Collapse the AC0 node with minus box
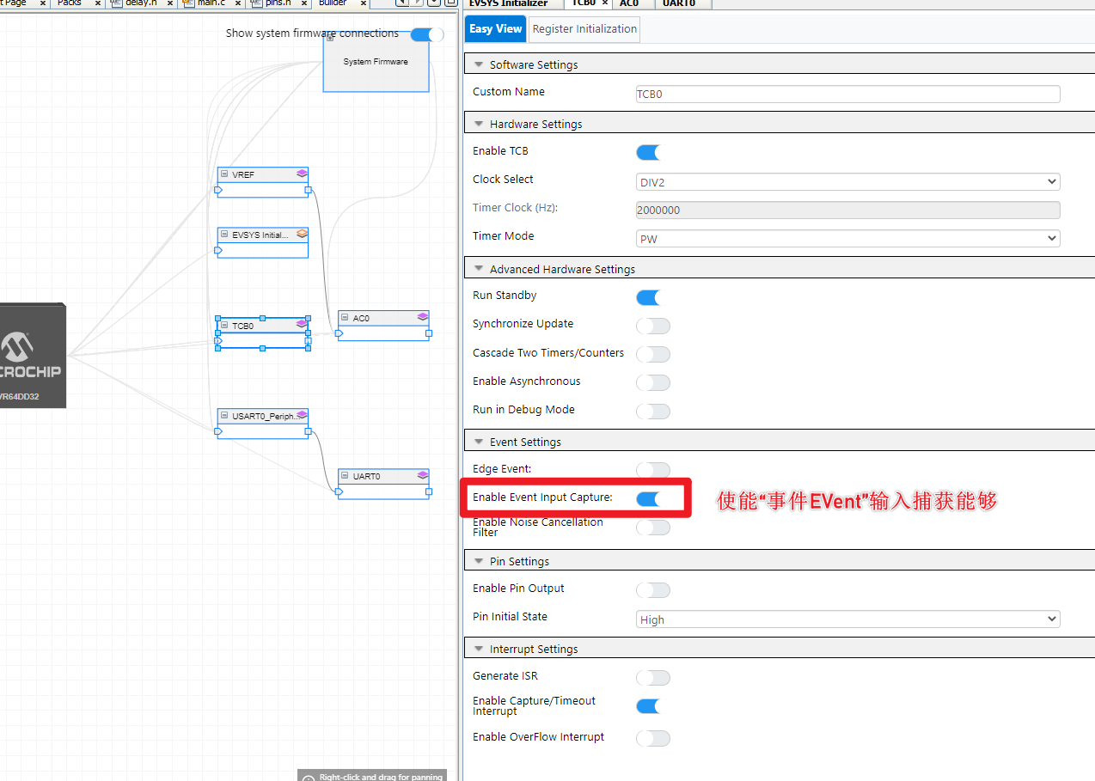Screen dimensions: 1095x781 (x=345, y=318)
